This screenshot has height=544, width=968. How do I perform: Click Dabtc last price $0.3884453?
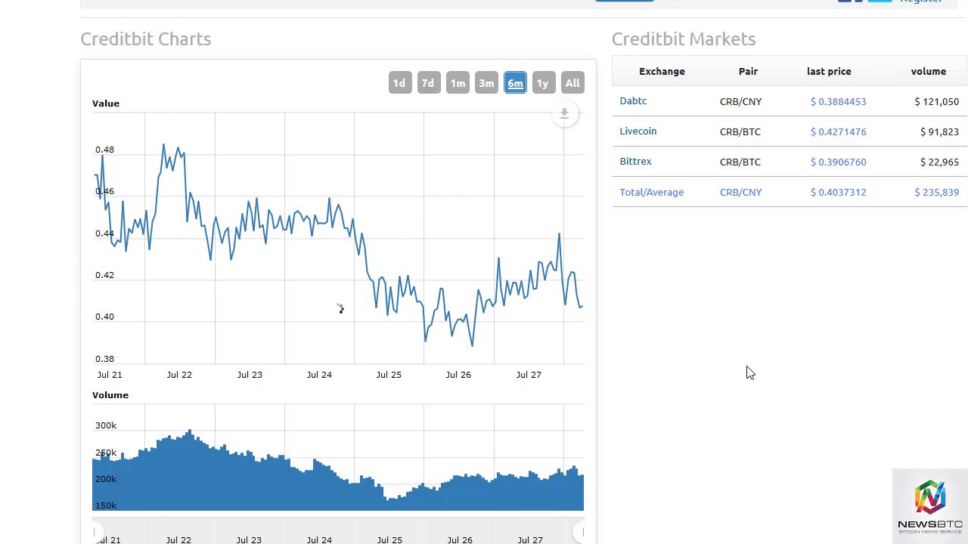pos(838,101)
